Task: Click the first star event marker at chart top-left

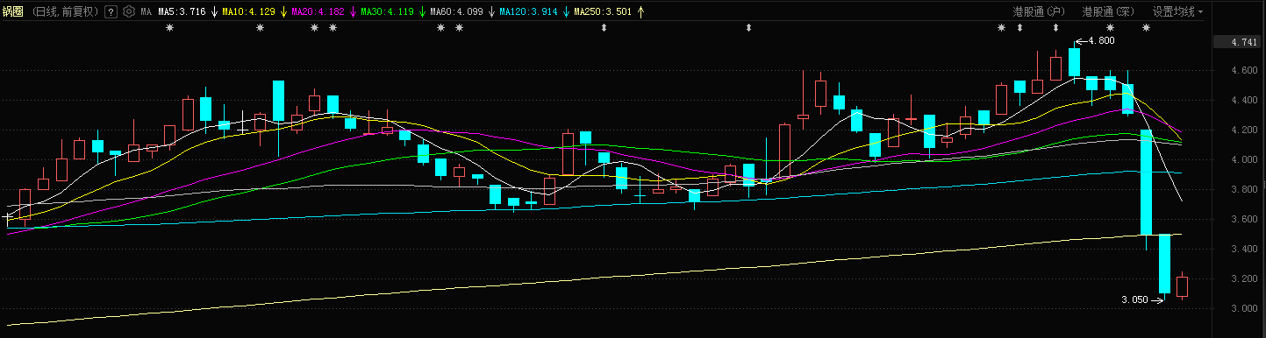Action: pos(170,28)
